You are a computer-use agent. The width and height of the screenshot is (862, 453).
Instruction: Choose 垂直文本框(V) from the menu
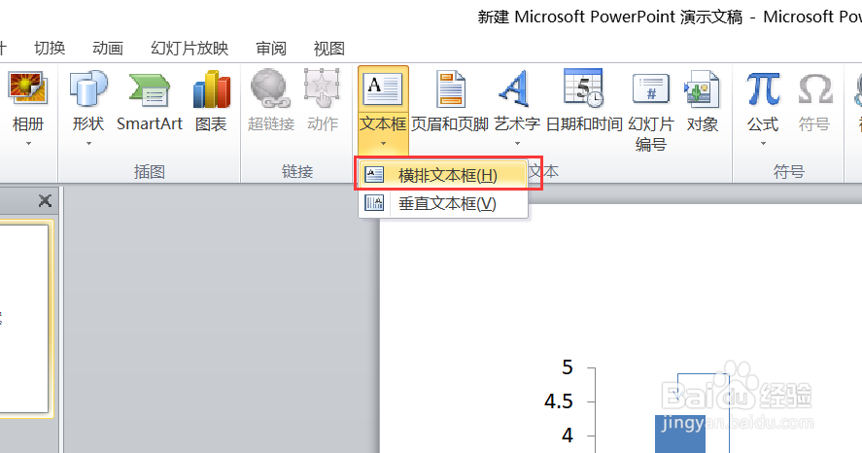tap(443, 204)
